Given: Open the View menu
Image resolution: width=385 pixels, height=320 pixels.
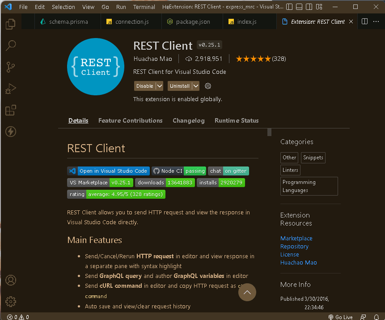Looking at the screenshot, I should [x=88, y=7].
